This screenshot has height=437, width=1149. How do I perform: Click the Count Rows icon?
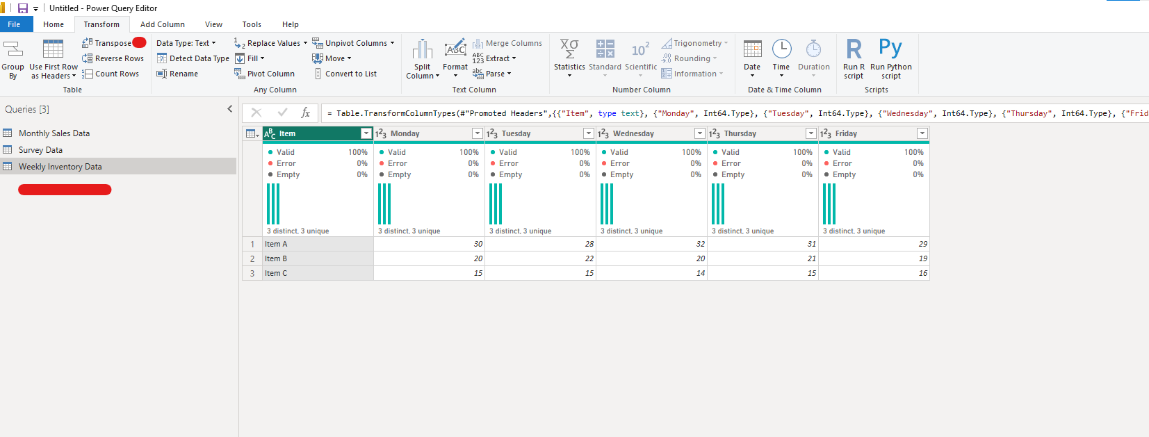[x=88, y=74]
